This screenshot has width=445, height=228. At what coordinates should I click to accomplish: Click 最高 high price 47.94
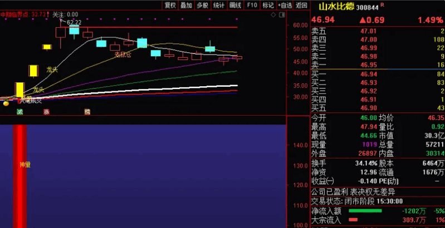[x=369, y=127]
